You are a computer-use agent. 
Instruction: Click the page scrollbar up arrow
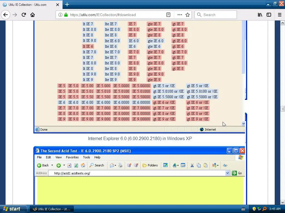[282, 23]
